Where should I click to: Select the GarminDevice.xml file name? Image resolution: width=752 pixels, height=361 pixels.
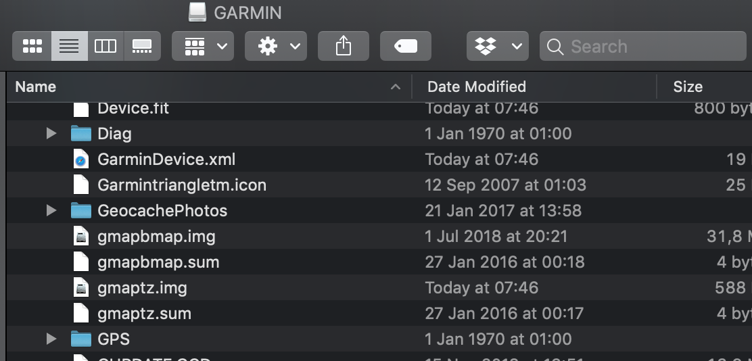point(166,159)
